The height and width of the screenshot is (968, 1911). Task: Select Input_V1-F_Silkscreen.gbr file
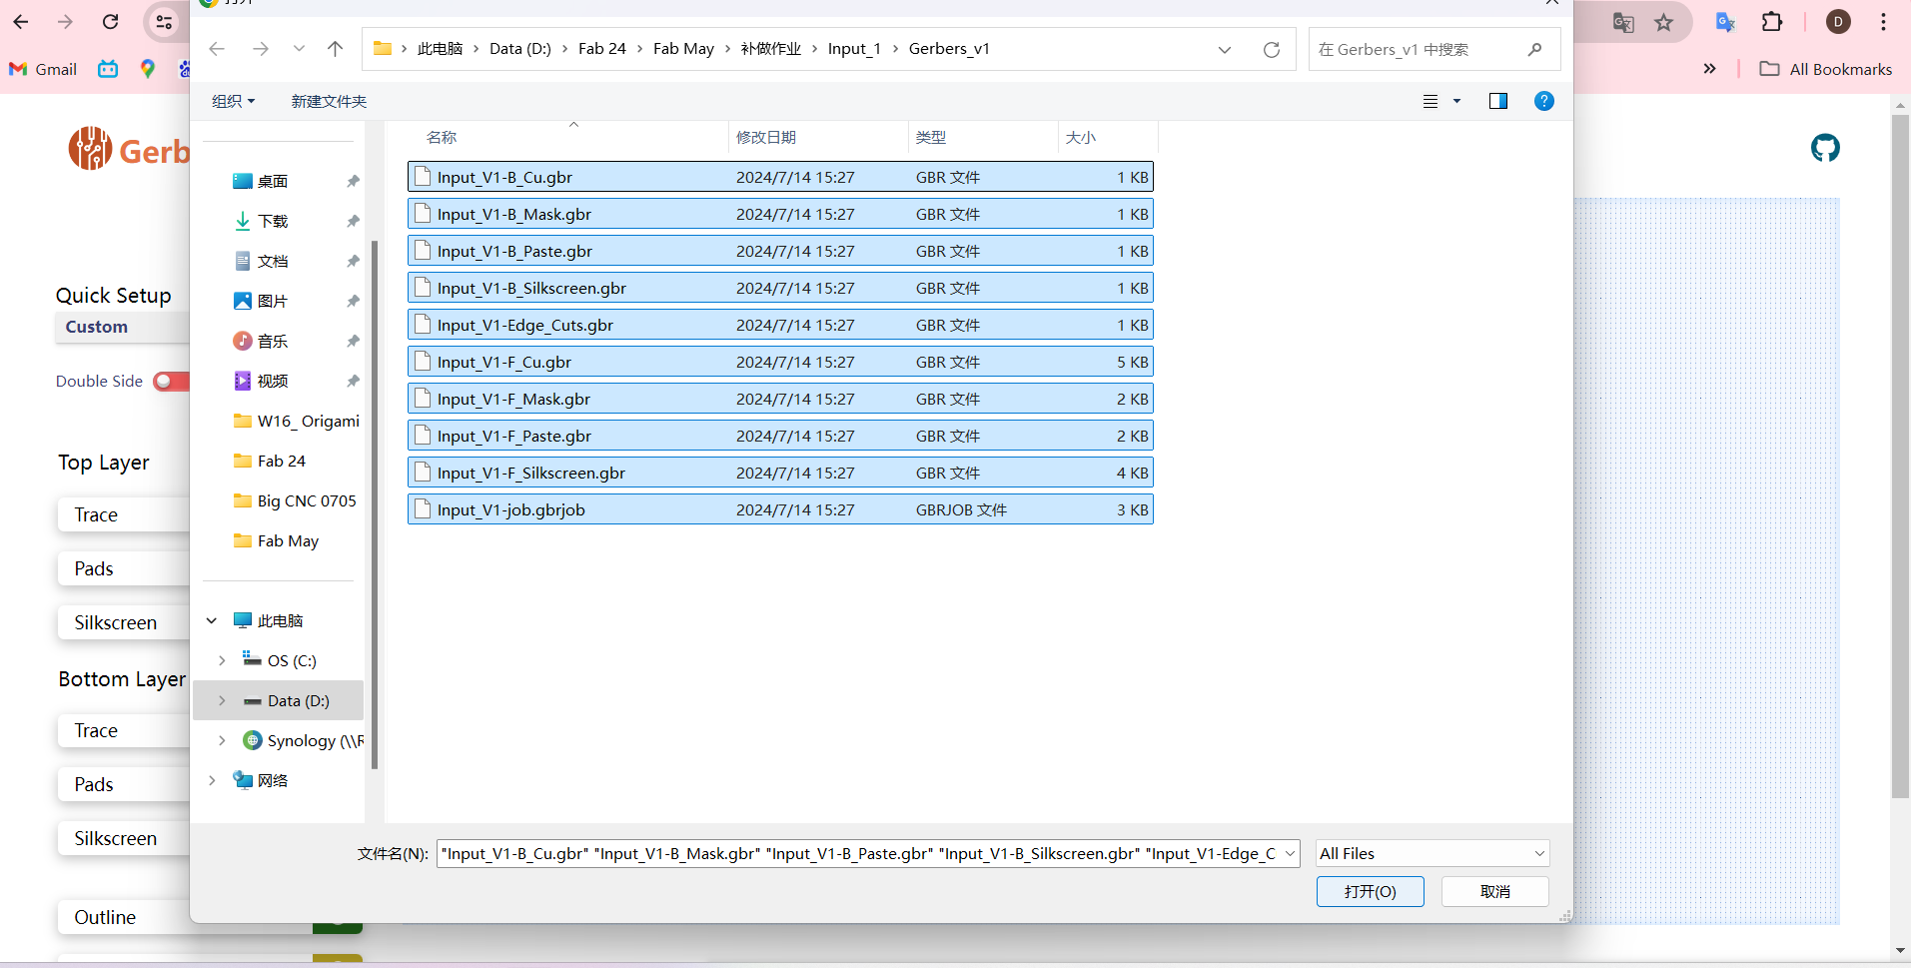coord(780,473)
